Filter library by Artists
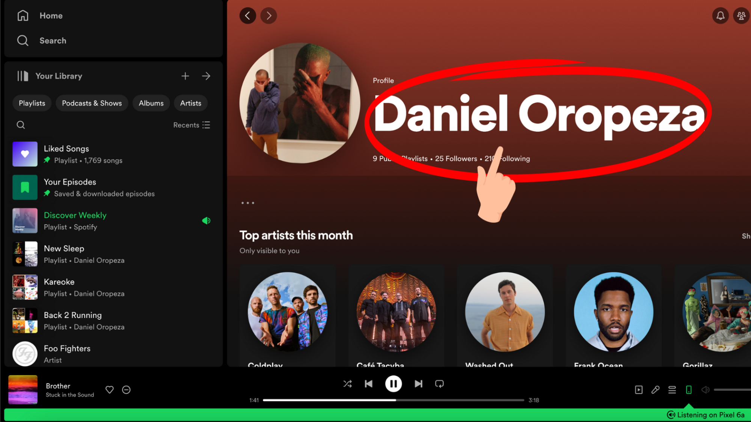751x422 pixels. coord(191,103)
